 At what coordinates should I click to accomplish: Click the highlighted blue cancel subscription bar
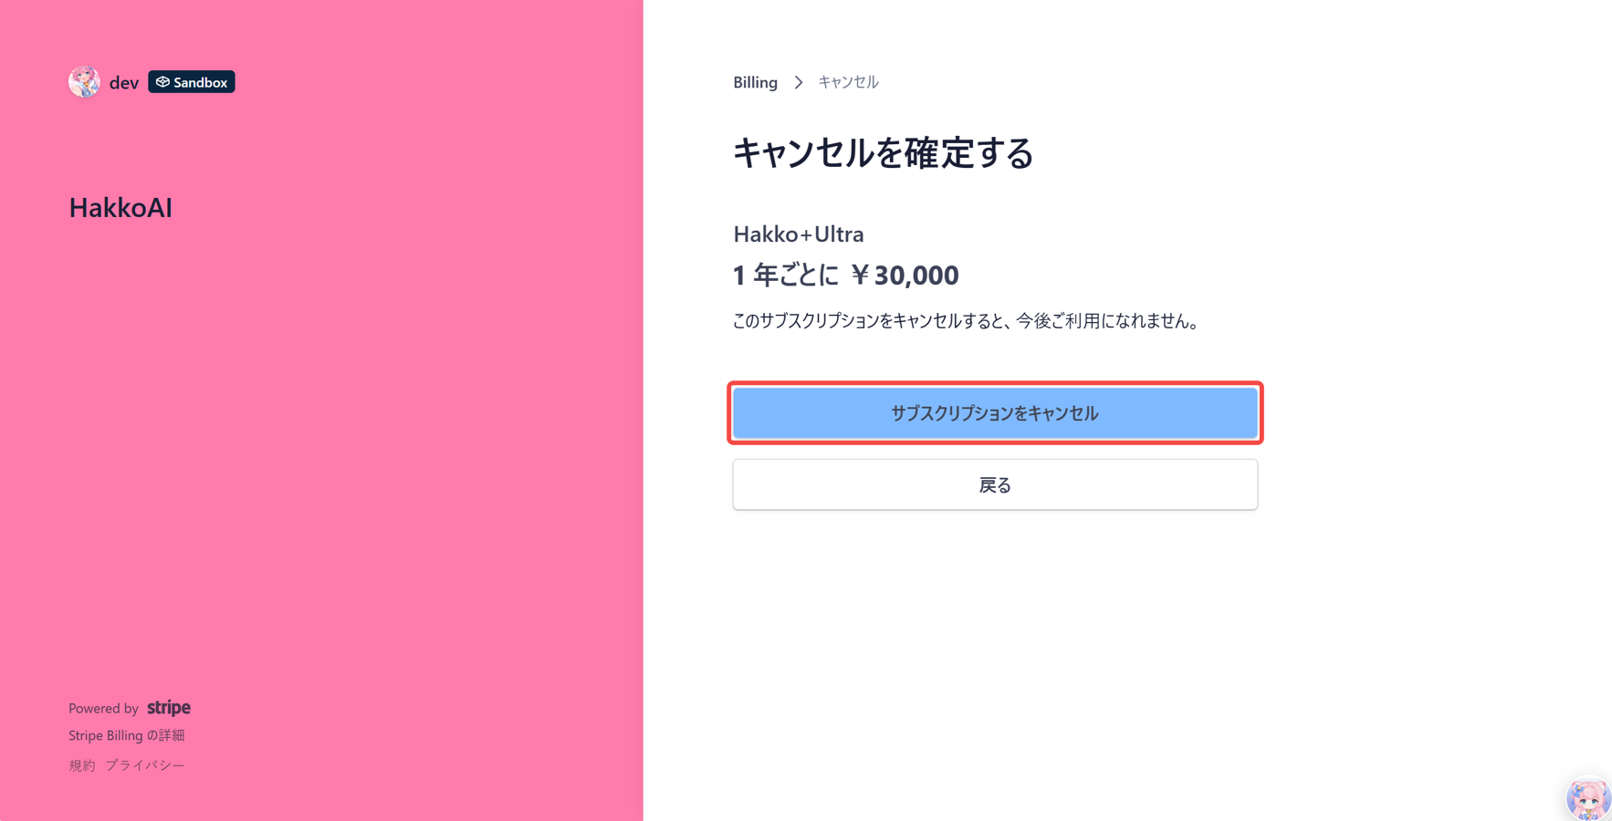995,412
